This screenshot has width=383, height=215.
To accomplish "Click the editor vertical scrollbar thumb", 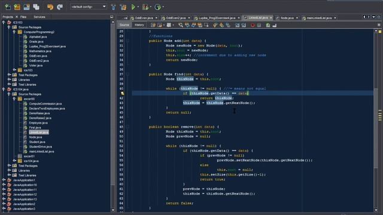I will [x=376, y=128].
